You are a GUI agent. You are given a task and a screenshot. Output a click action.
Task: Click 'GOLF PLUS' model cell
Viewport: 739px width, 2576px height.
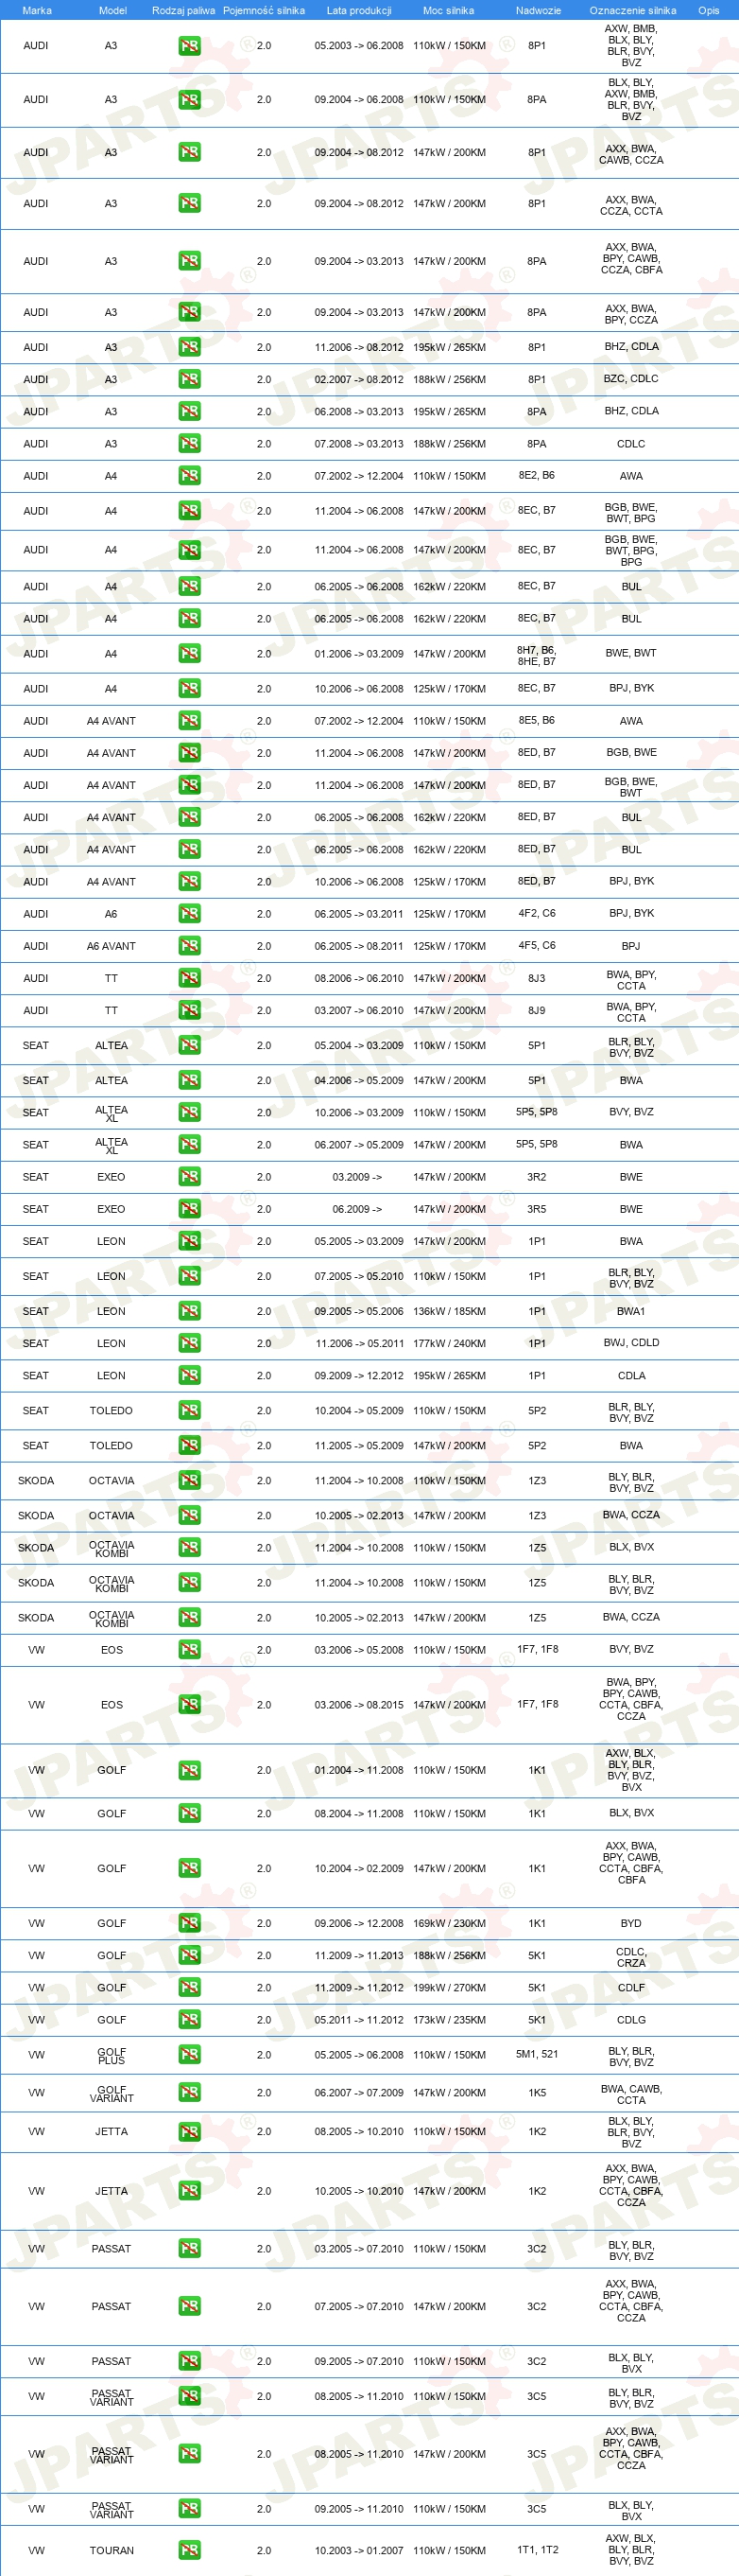pos(112,2055)
